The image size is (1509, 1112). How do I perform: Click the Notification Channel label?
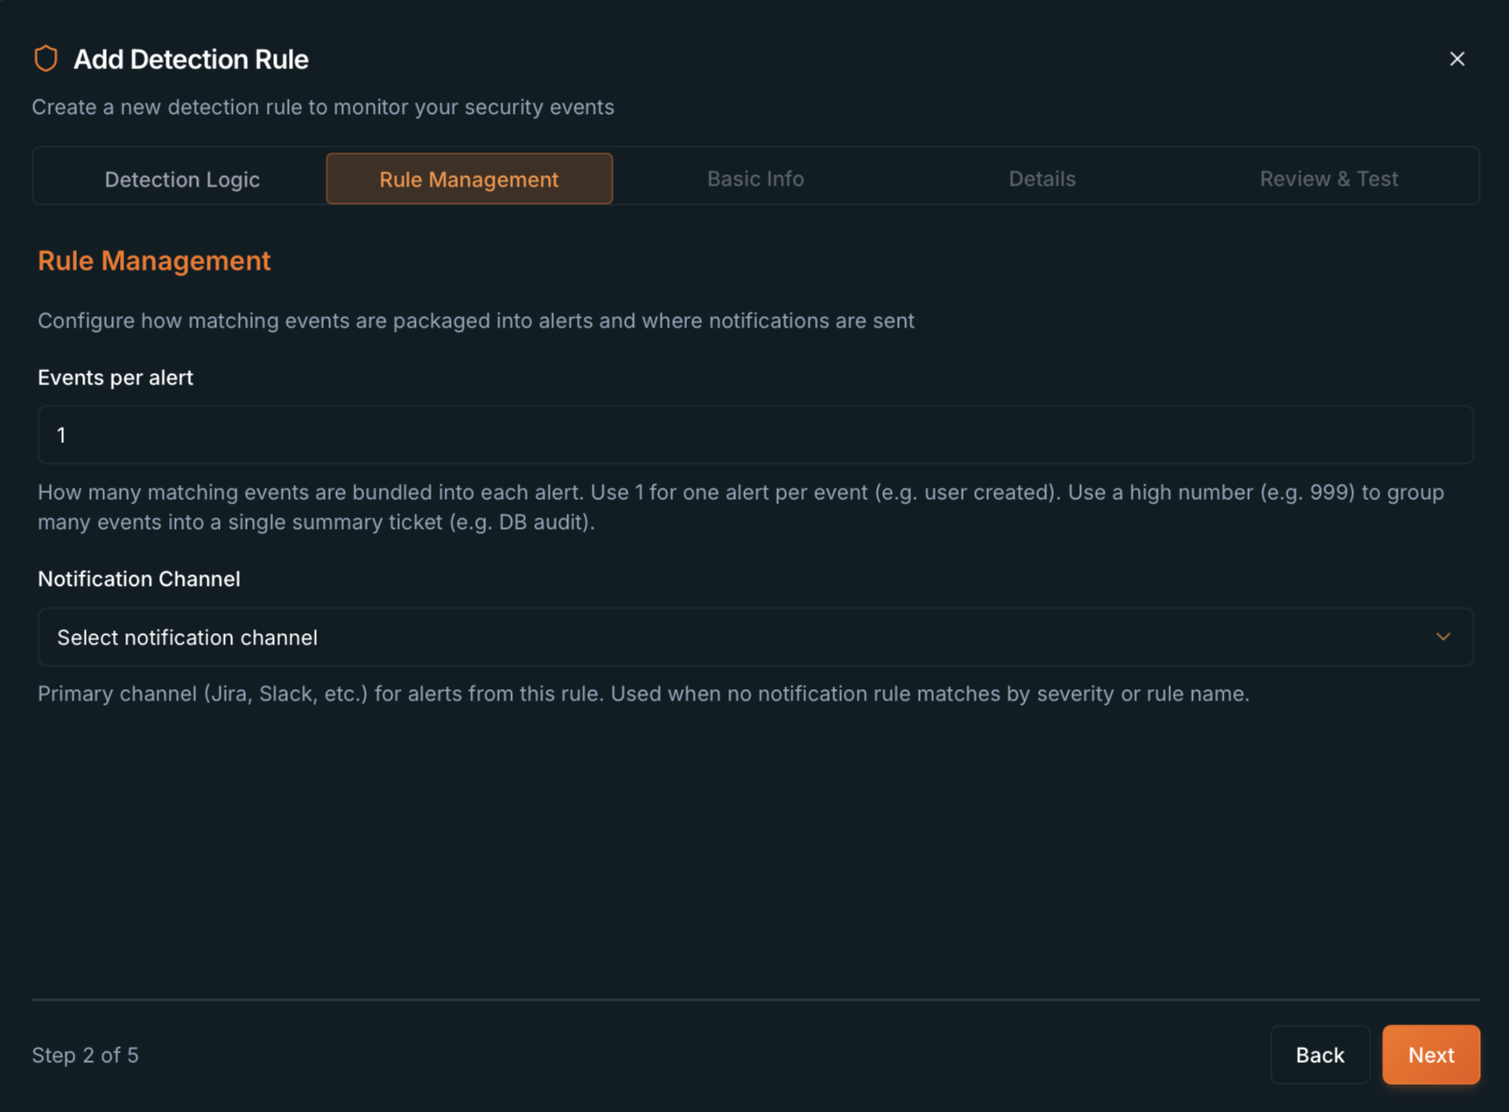tap(139, 579)
